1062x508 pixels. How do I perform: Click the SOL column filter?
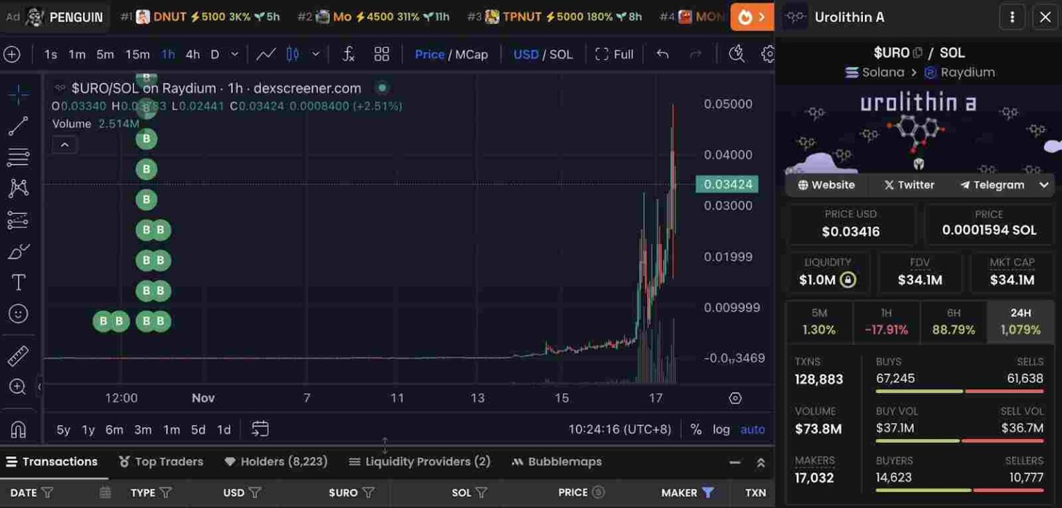click(482, 493)
